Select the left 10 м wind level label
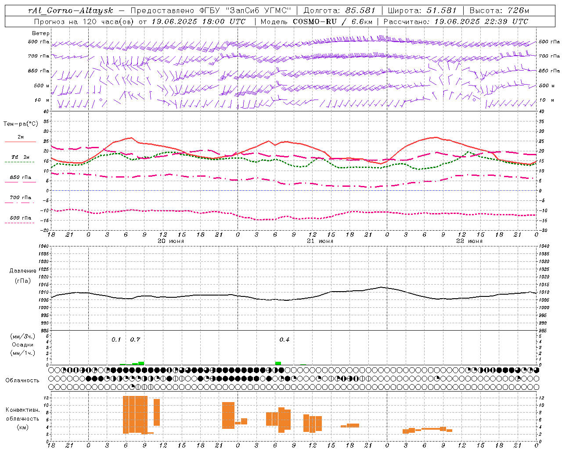 [x=42, y=100]
